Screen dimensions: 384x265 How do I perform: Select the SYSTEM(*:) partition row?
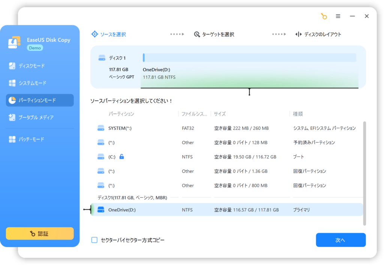point(227,128)
